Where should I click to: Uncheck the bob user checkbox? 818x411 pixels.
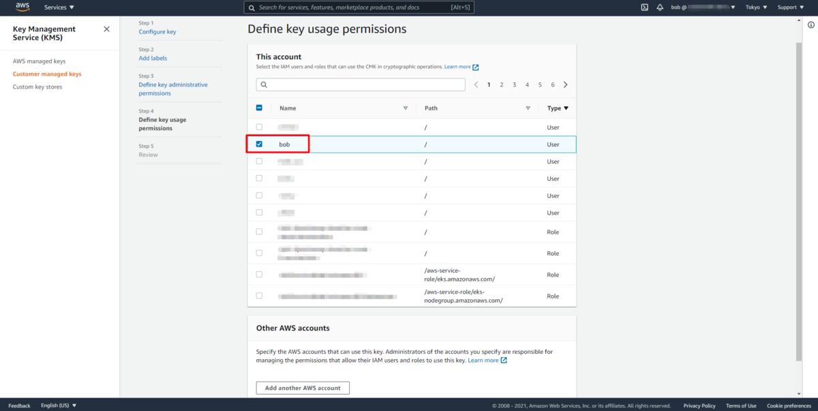(x=259, y=144)
